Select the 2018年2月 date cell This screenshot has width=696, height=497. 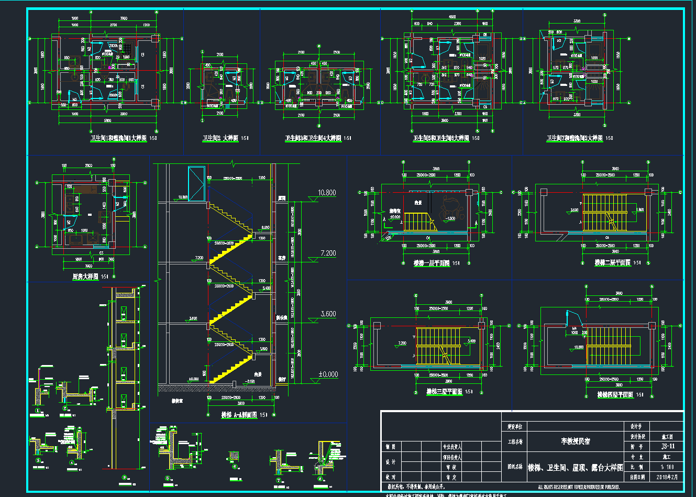click(x=667, y=477)
